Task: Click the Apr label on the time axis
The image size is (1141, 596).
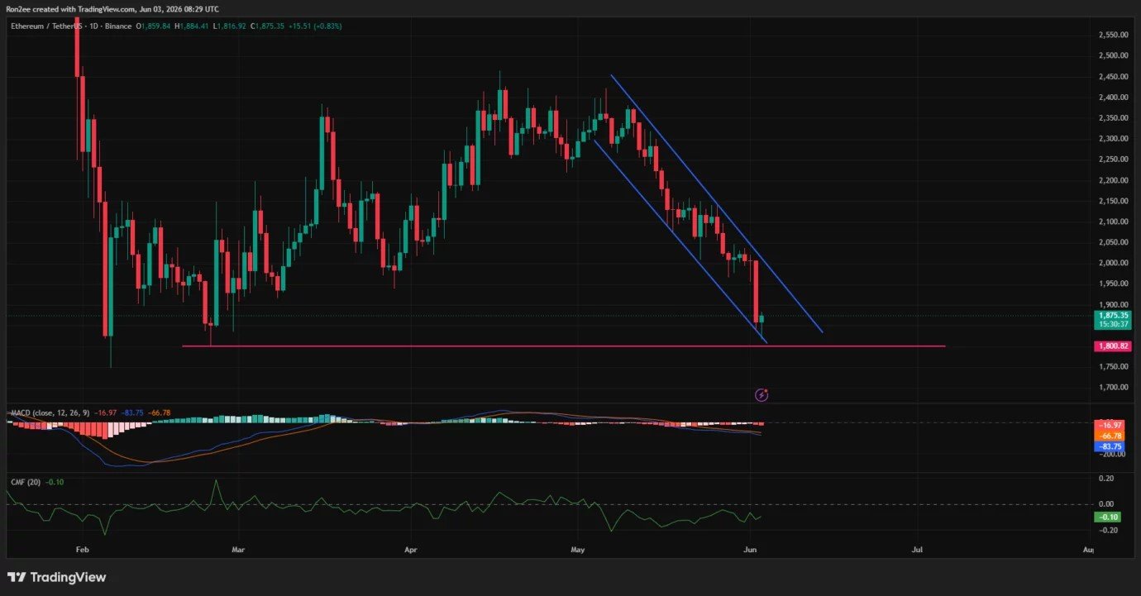Action: (x=410, y=549)
